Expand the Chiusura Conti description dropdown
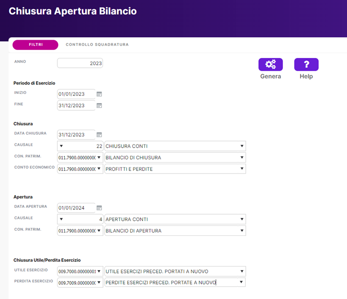The width and height of the screenshot is (347, 299). (x=242, y=146)
